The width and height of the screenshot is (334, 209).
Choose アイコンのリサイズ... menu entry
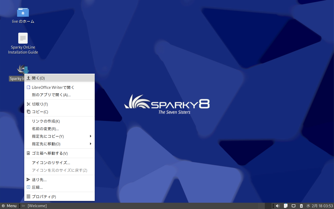coord(59,163)
